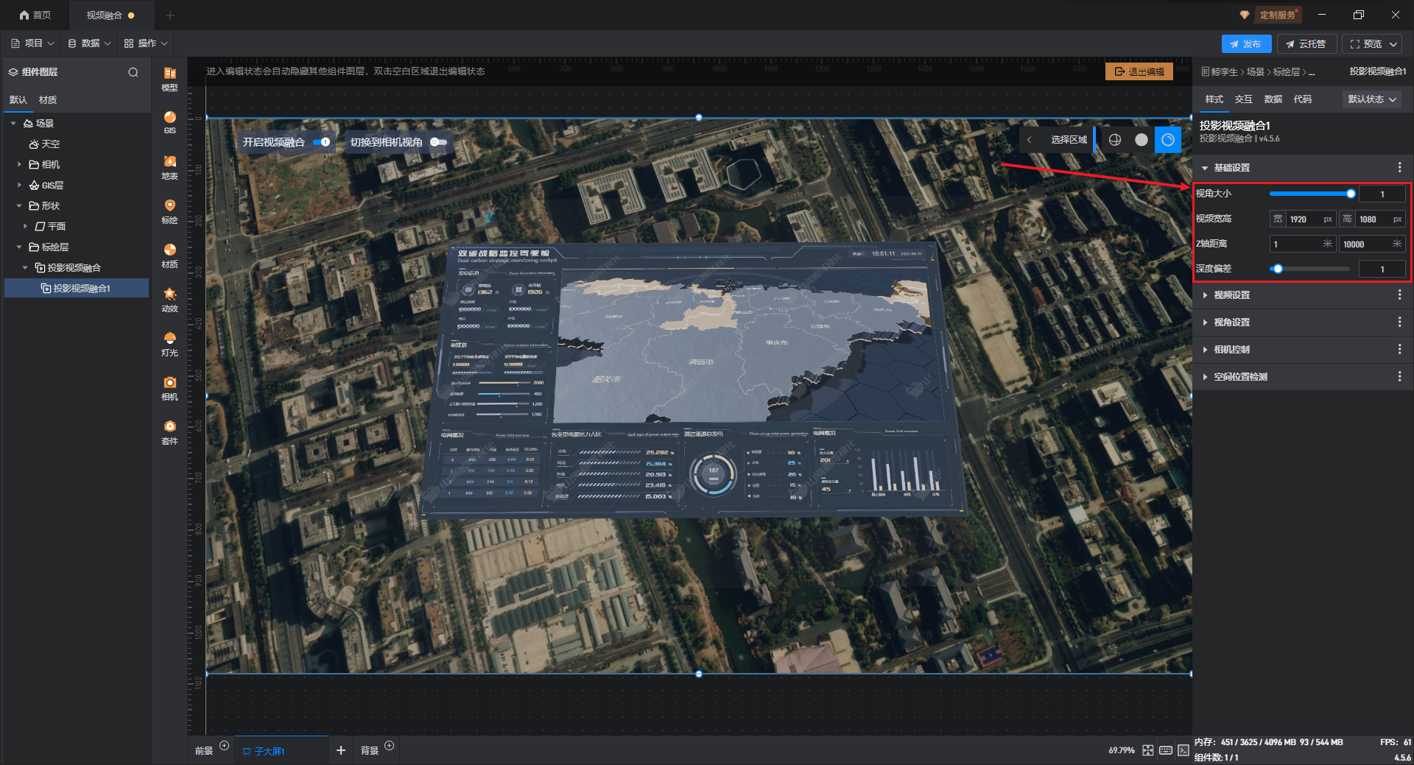The height and width of the screenshot is (765, 1414).
Task: Open the GIS component category
Action: [x=169, y=122]
